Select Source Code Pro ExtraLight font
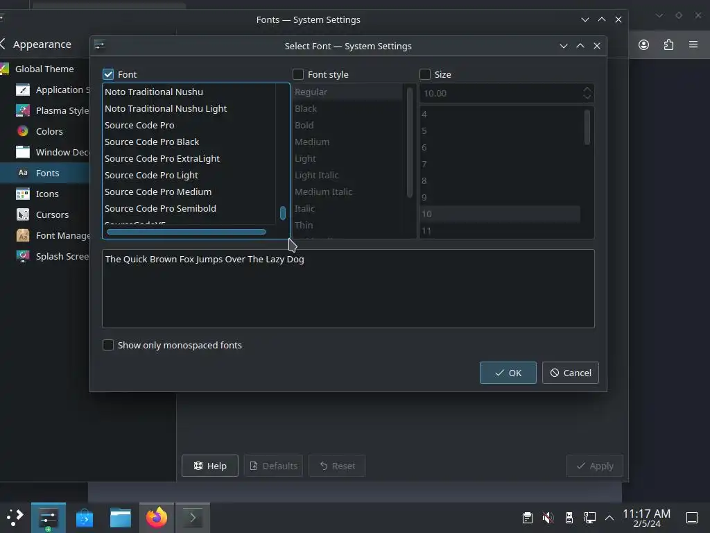 [x=189, y=159]
